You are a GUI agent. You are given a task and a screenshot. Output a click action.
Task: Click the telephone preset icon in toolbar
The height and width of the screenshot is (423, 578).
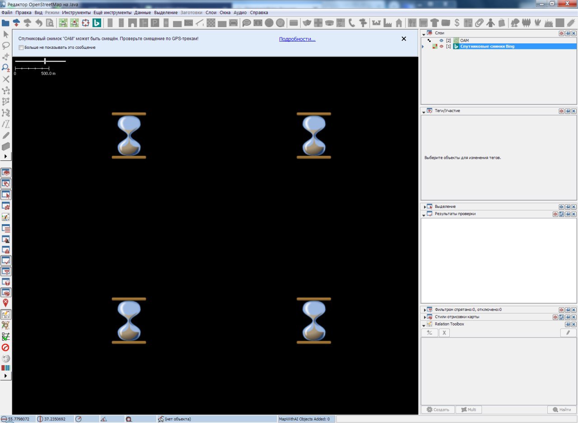352,23
